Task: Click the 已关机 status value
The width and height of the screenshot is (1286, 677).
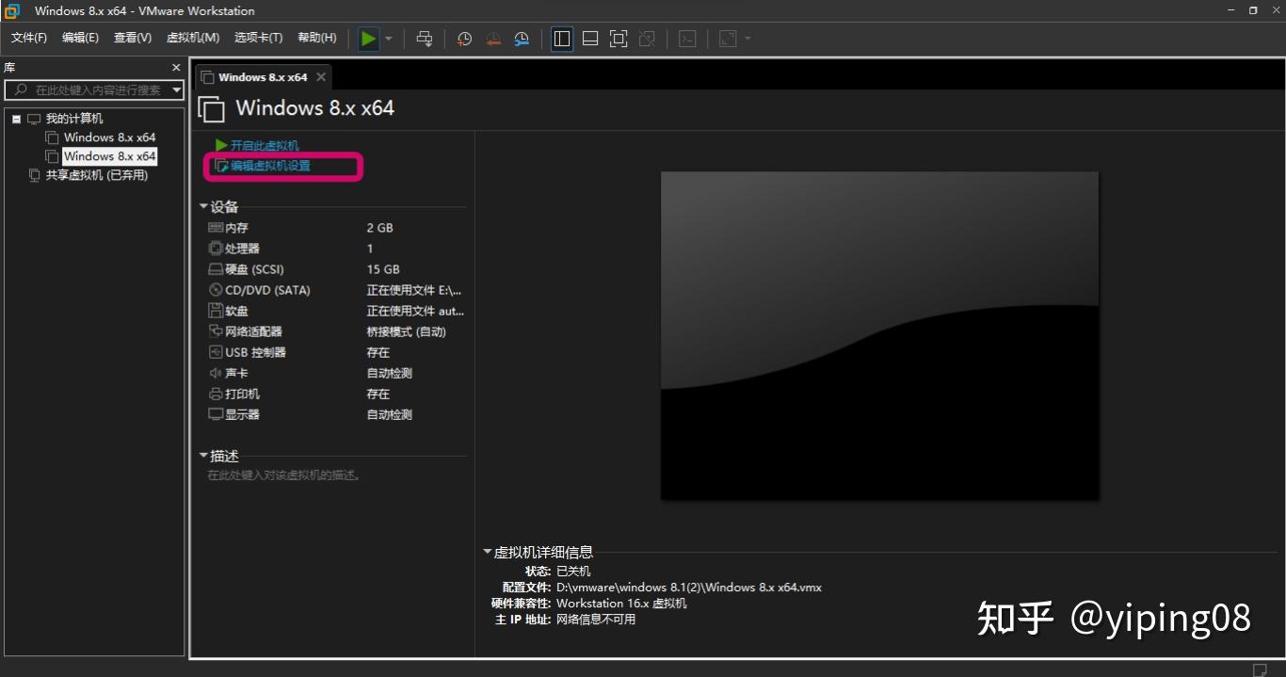Action: (573, 572)
